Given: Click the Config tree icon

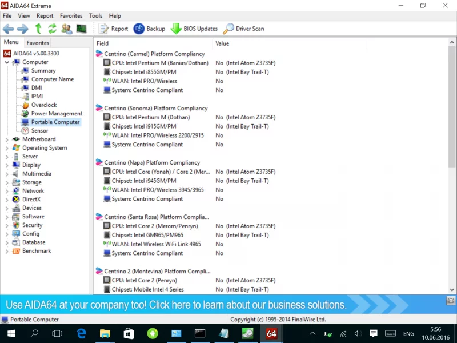Looking at the screenshot, I should coord(16,234).
